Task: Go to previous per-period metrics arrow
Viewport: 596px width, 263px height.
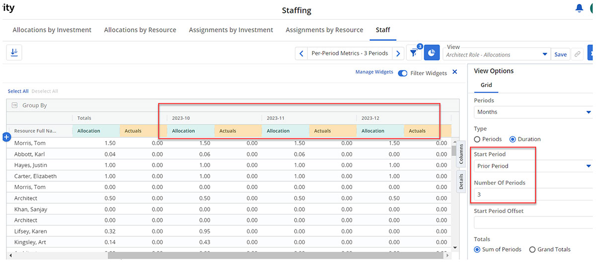Action: pyautogui.click(x=301, y=53)
